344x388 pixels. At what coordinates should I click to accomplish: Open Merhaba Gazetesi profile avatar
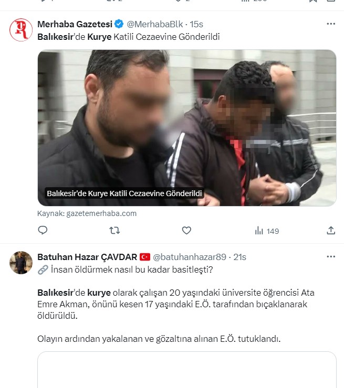coord(21,30)
